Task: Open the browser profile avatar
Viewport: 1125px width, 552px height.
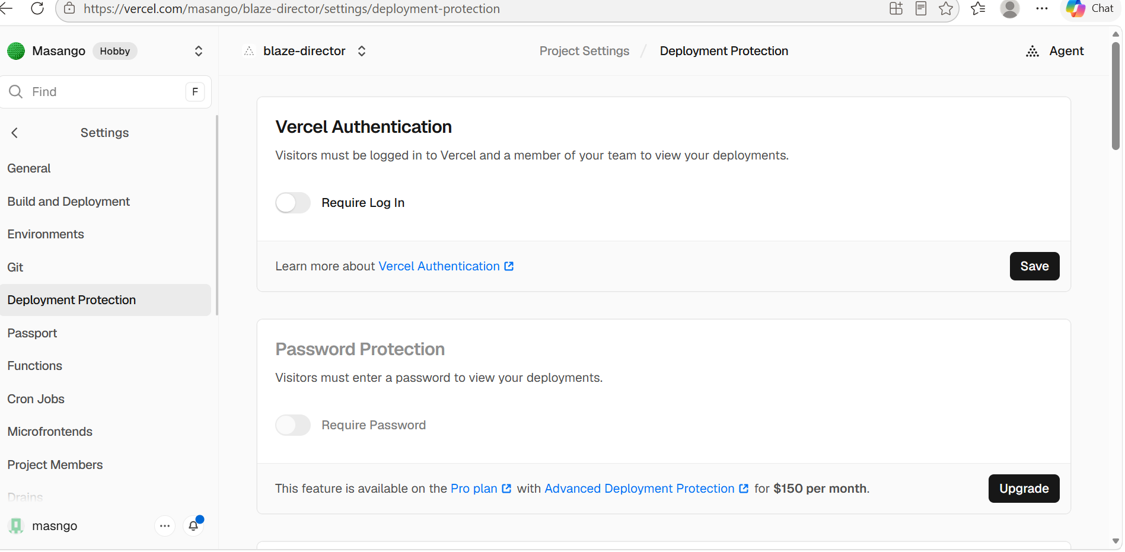Action: click(1009, 8)
